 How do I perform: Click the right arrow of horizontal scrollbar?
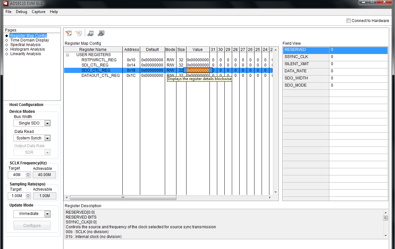click(x=270, y=197)
